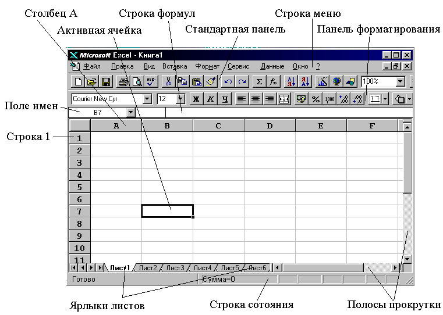Screen dimensions: 443x315
Task: Select row 5 header
Action: click(x=80, y=187)
